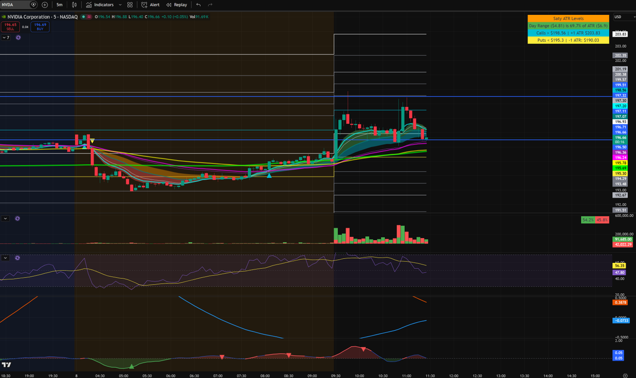Undo the last chart action
Image resolution: width=636 pixels, height=378 pixels.
coord(198,5)
